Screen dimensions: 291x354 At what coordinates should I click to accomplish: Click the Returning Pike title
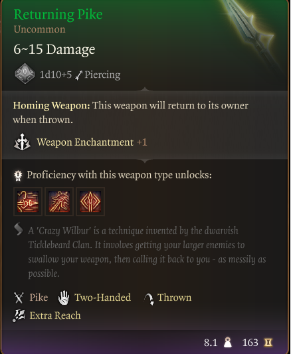(58, 15)
